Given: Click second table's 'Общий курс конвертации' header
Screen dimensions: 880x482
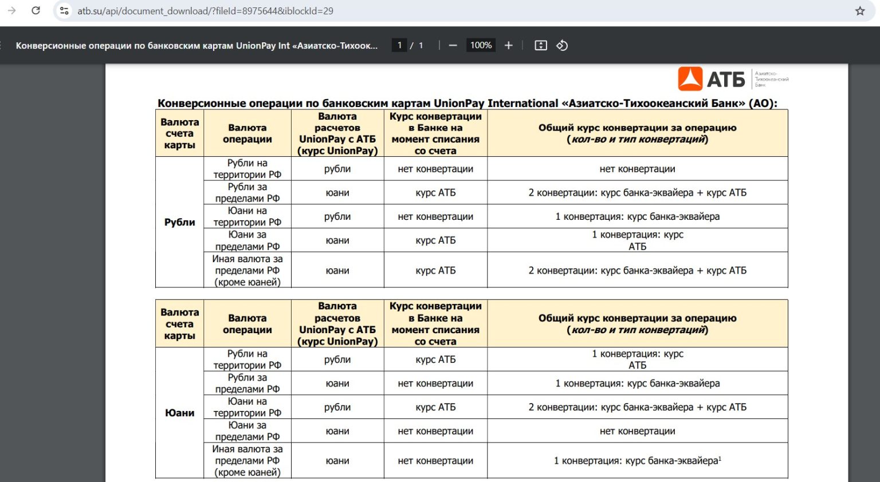Looking at the screenshot, I should click(x=637, y=324).
